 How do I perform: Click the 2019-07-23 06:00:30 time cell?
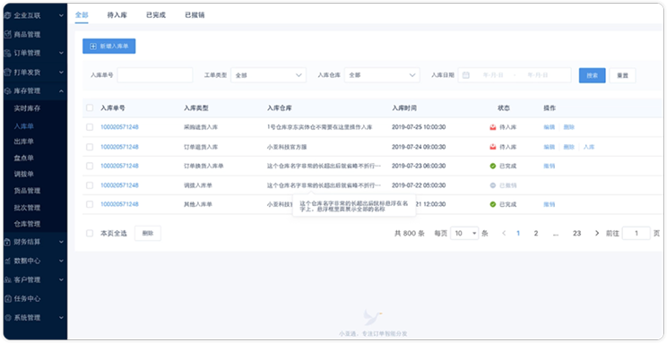(419, 167)
